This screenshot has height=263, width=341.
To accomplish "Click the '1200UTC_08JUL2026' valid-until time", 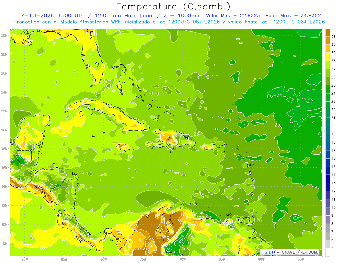I will (x=299, y=22).
